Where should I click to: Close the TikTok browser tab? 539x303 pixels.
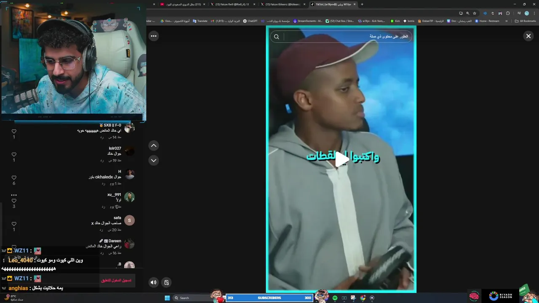[x=355, y=4]
